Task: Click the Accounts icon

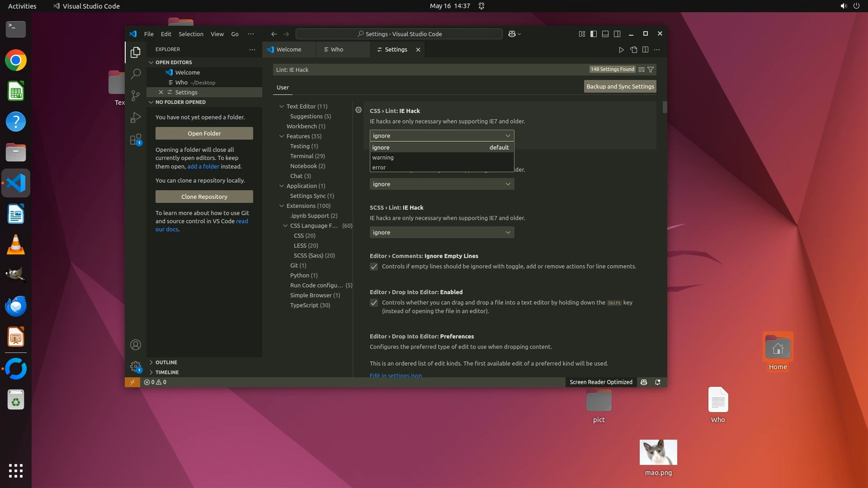Action: click(x=136, y=345)
